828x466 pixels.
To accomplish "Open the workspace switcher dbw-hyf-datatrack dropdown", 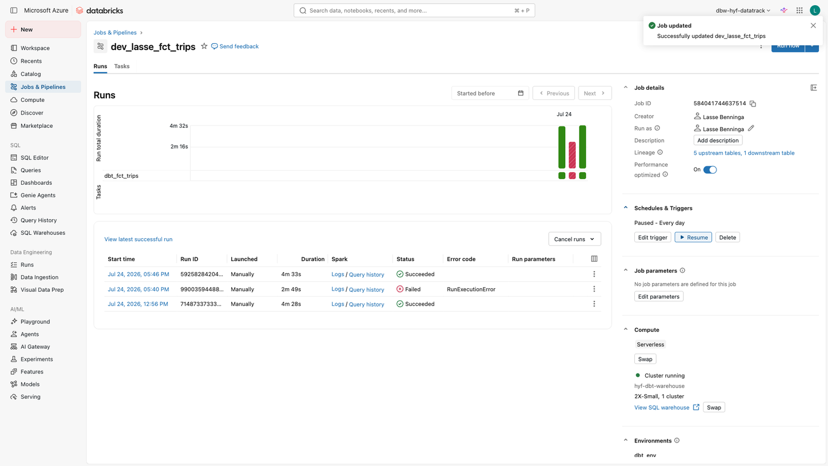I will coord(743,10).
